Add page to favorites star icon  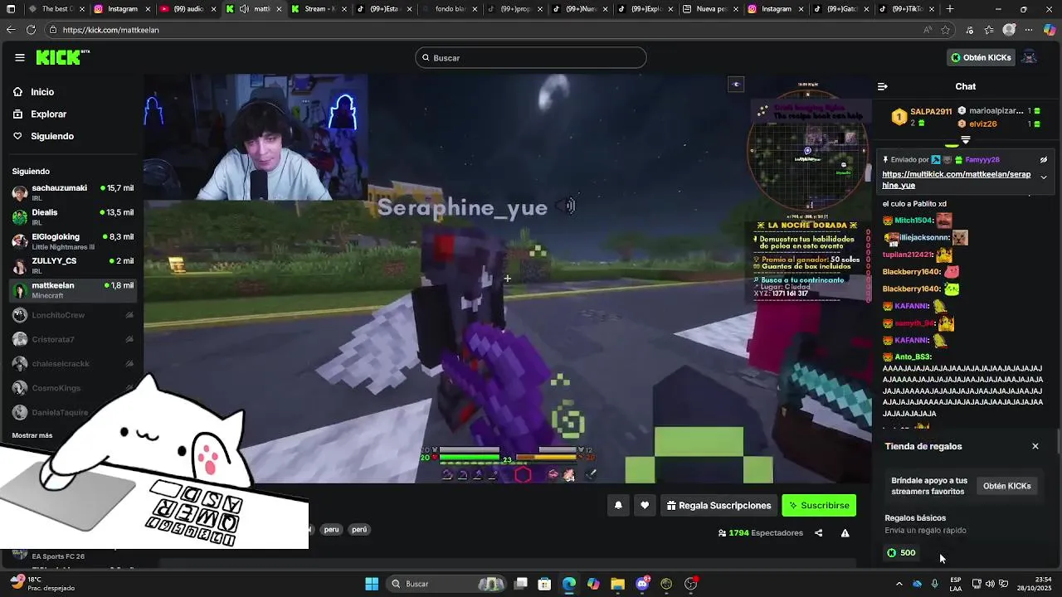tap(945, 30)
